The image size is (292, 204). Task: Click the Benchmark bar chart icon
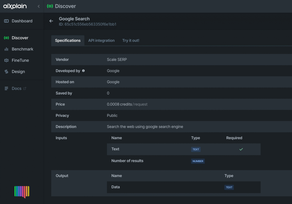6,49
